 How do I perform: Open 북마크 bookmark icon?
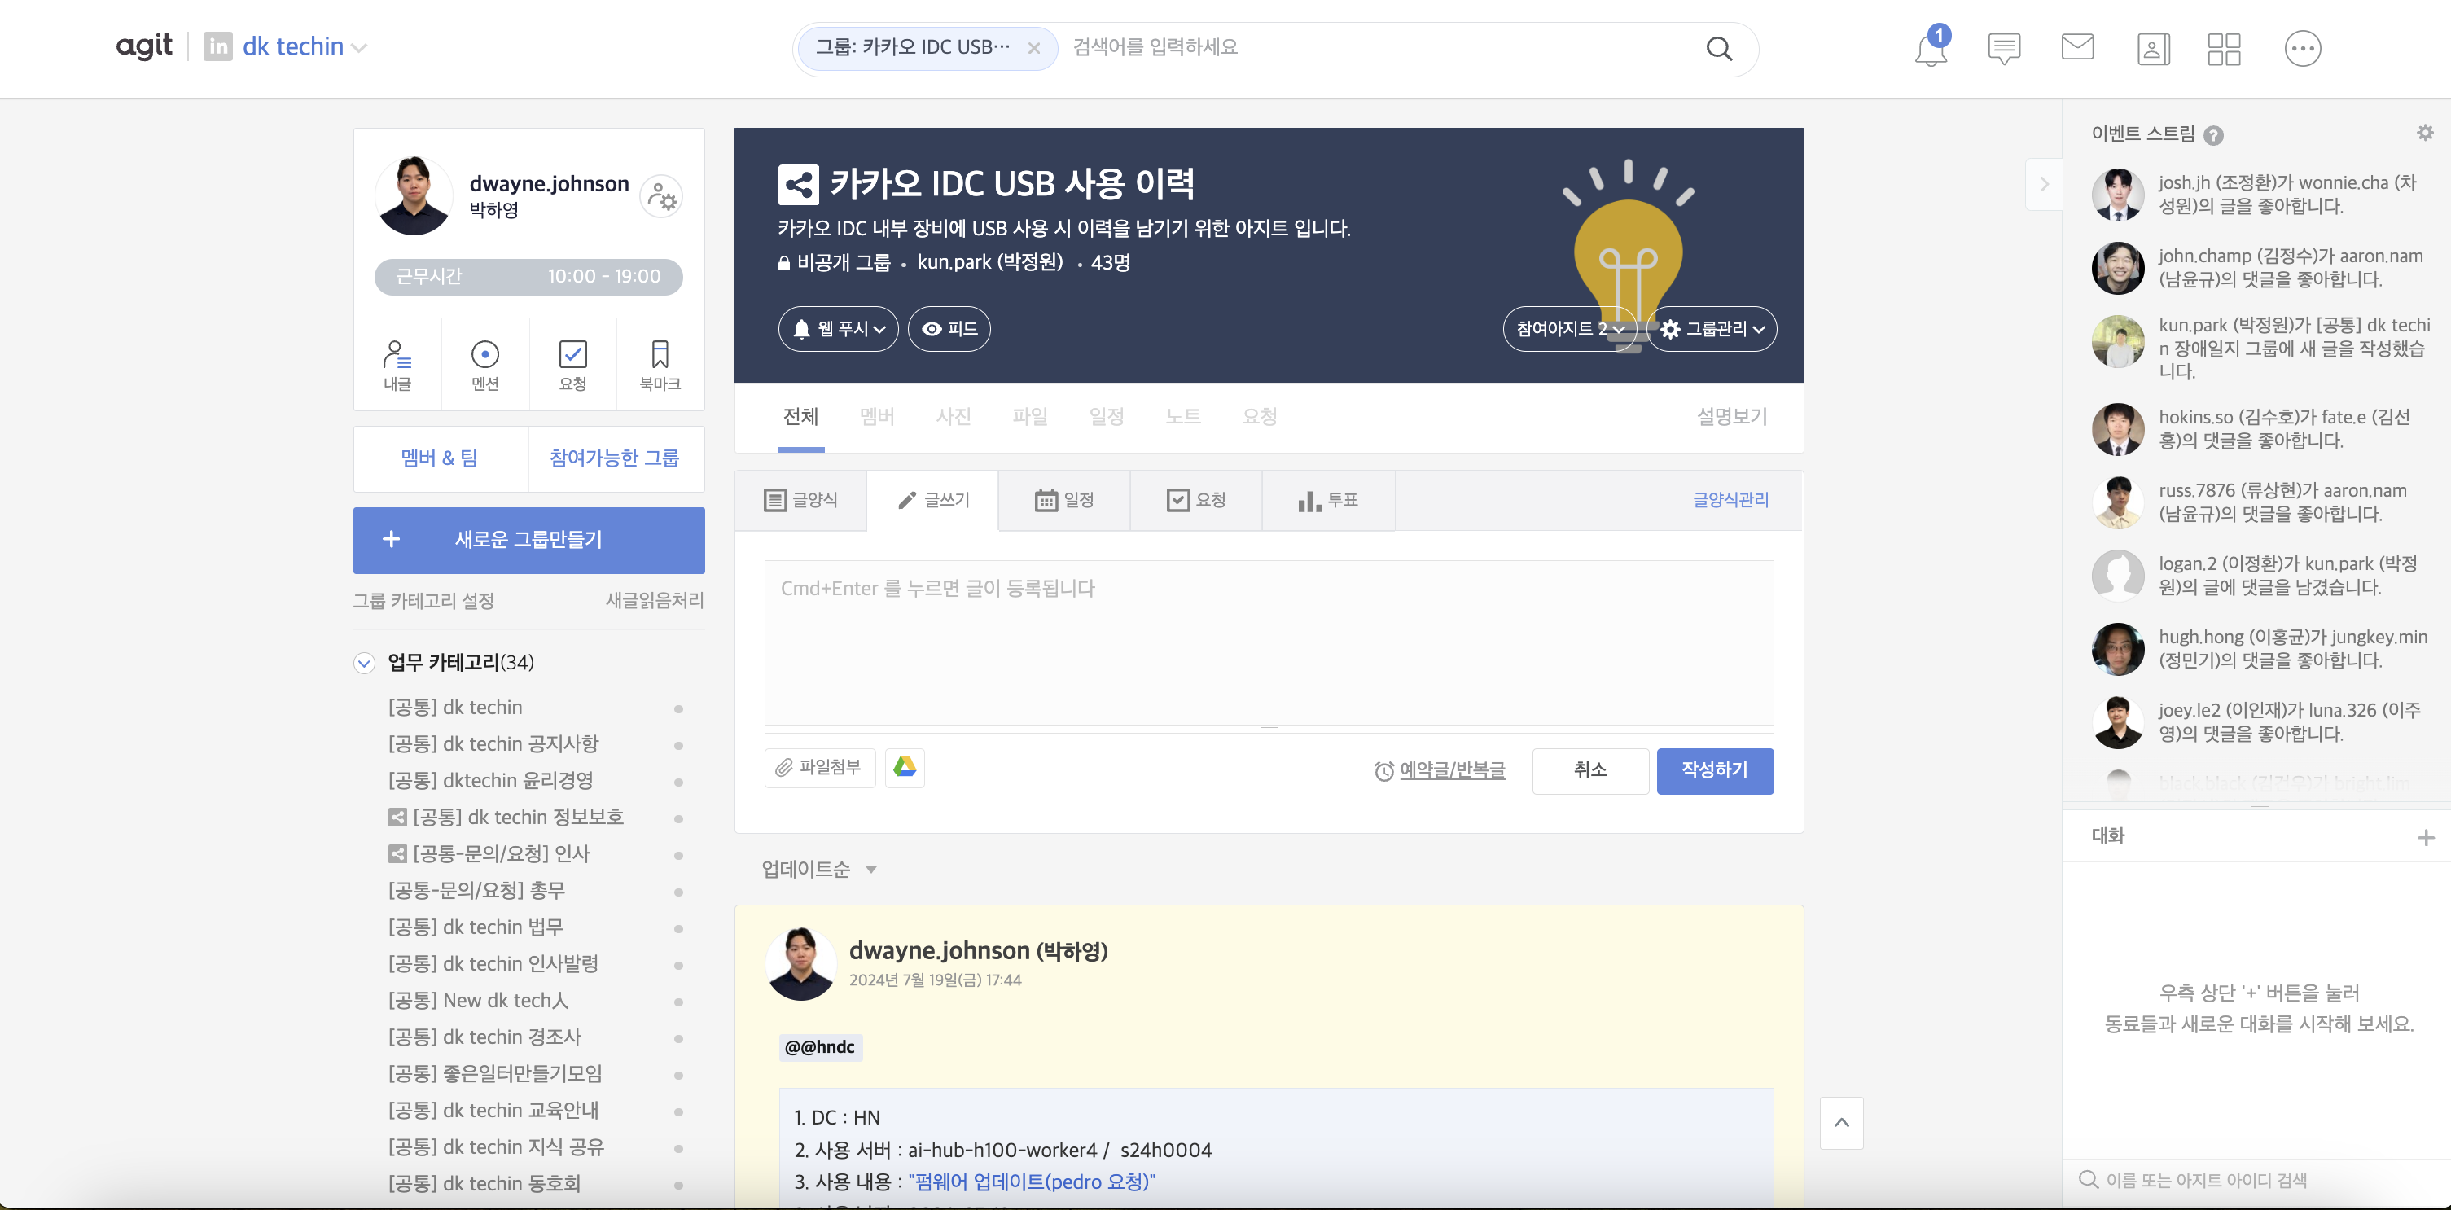point(660,364)
